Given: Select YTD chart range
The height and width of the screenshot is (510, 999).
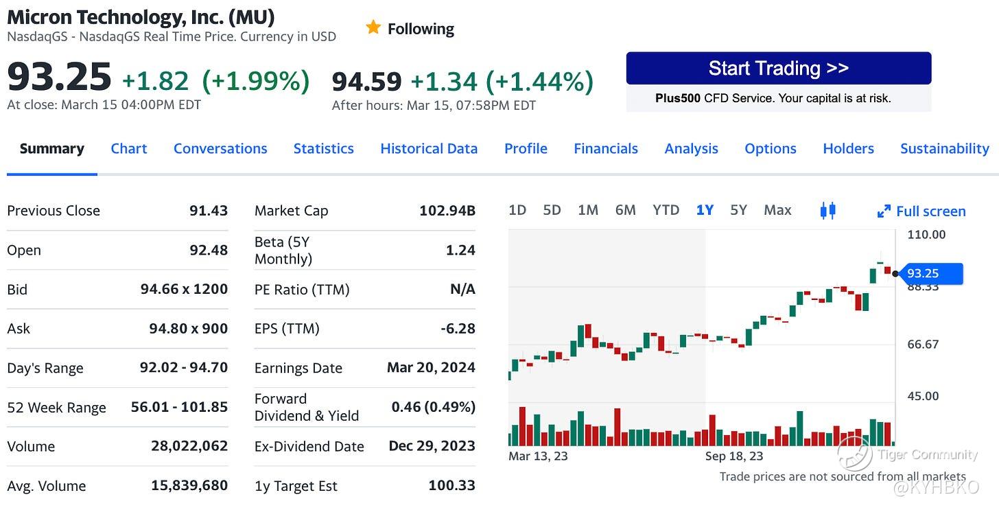Looking at the screenshot, I should (666, 210).
